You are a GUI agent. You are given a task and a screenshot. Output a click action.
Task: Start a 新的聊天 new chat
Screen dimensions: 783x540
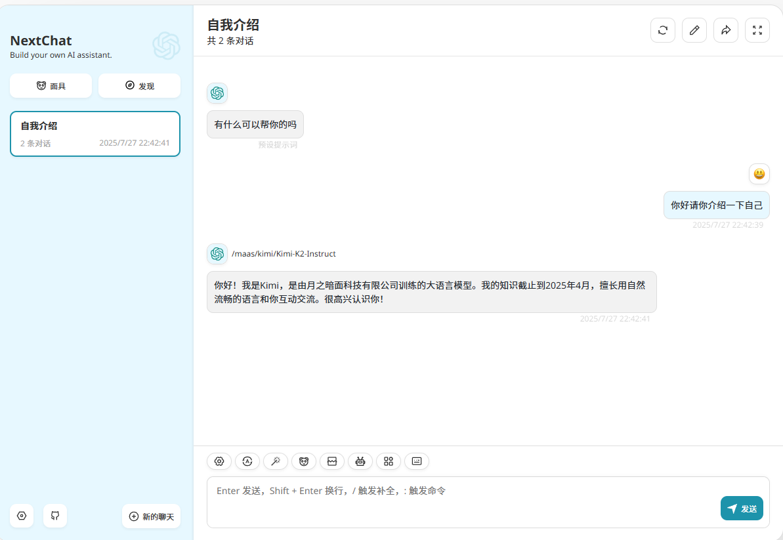pyautogui.click(x=152, y=516)
